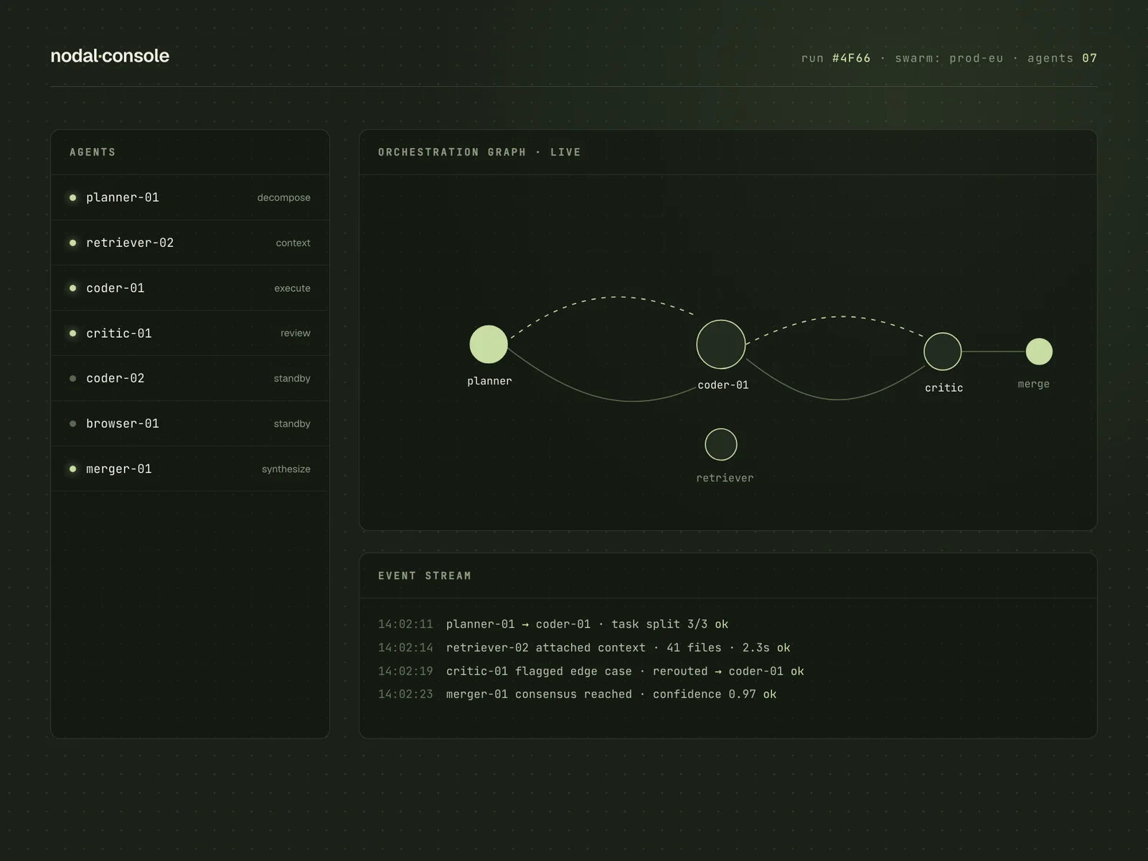This screenshot has height=861, width=1148.
Task: Click the status dot beside coder-01 agent
Action: (x=72, y=288)
